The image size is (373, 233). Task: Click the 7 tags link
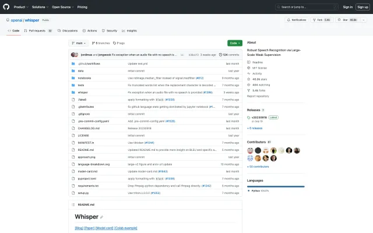point(120,43)
